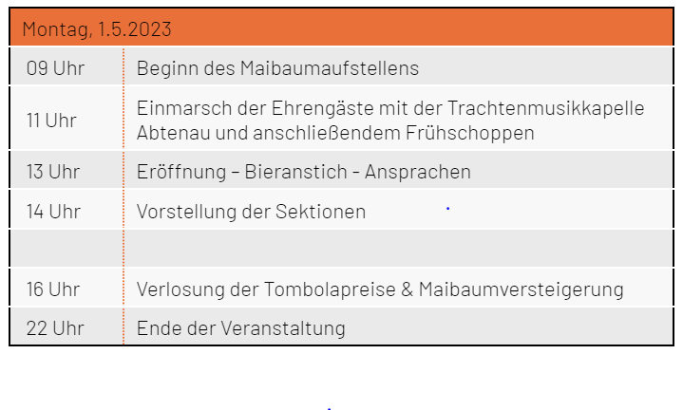Click the small blue dot marker
Image resolution: width=683 pixels, height=410 pixels.
click(x=447, y=209)
